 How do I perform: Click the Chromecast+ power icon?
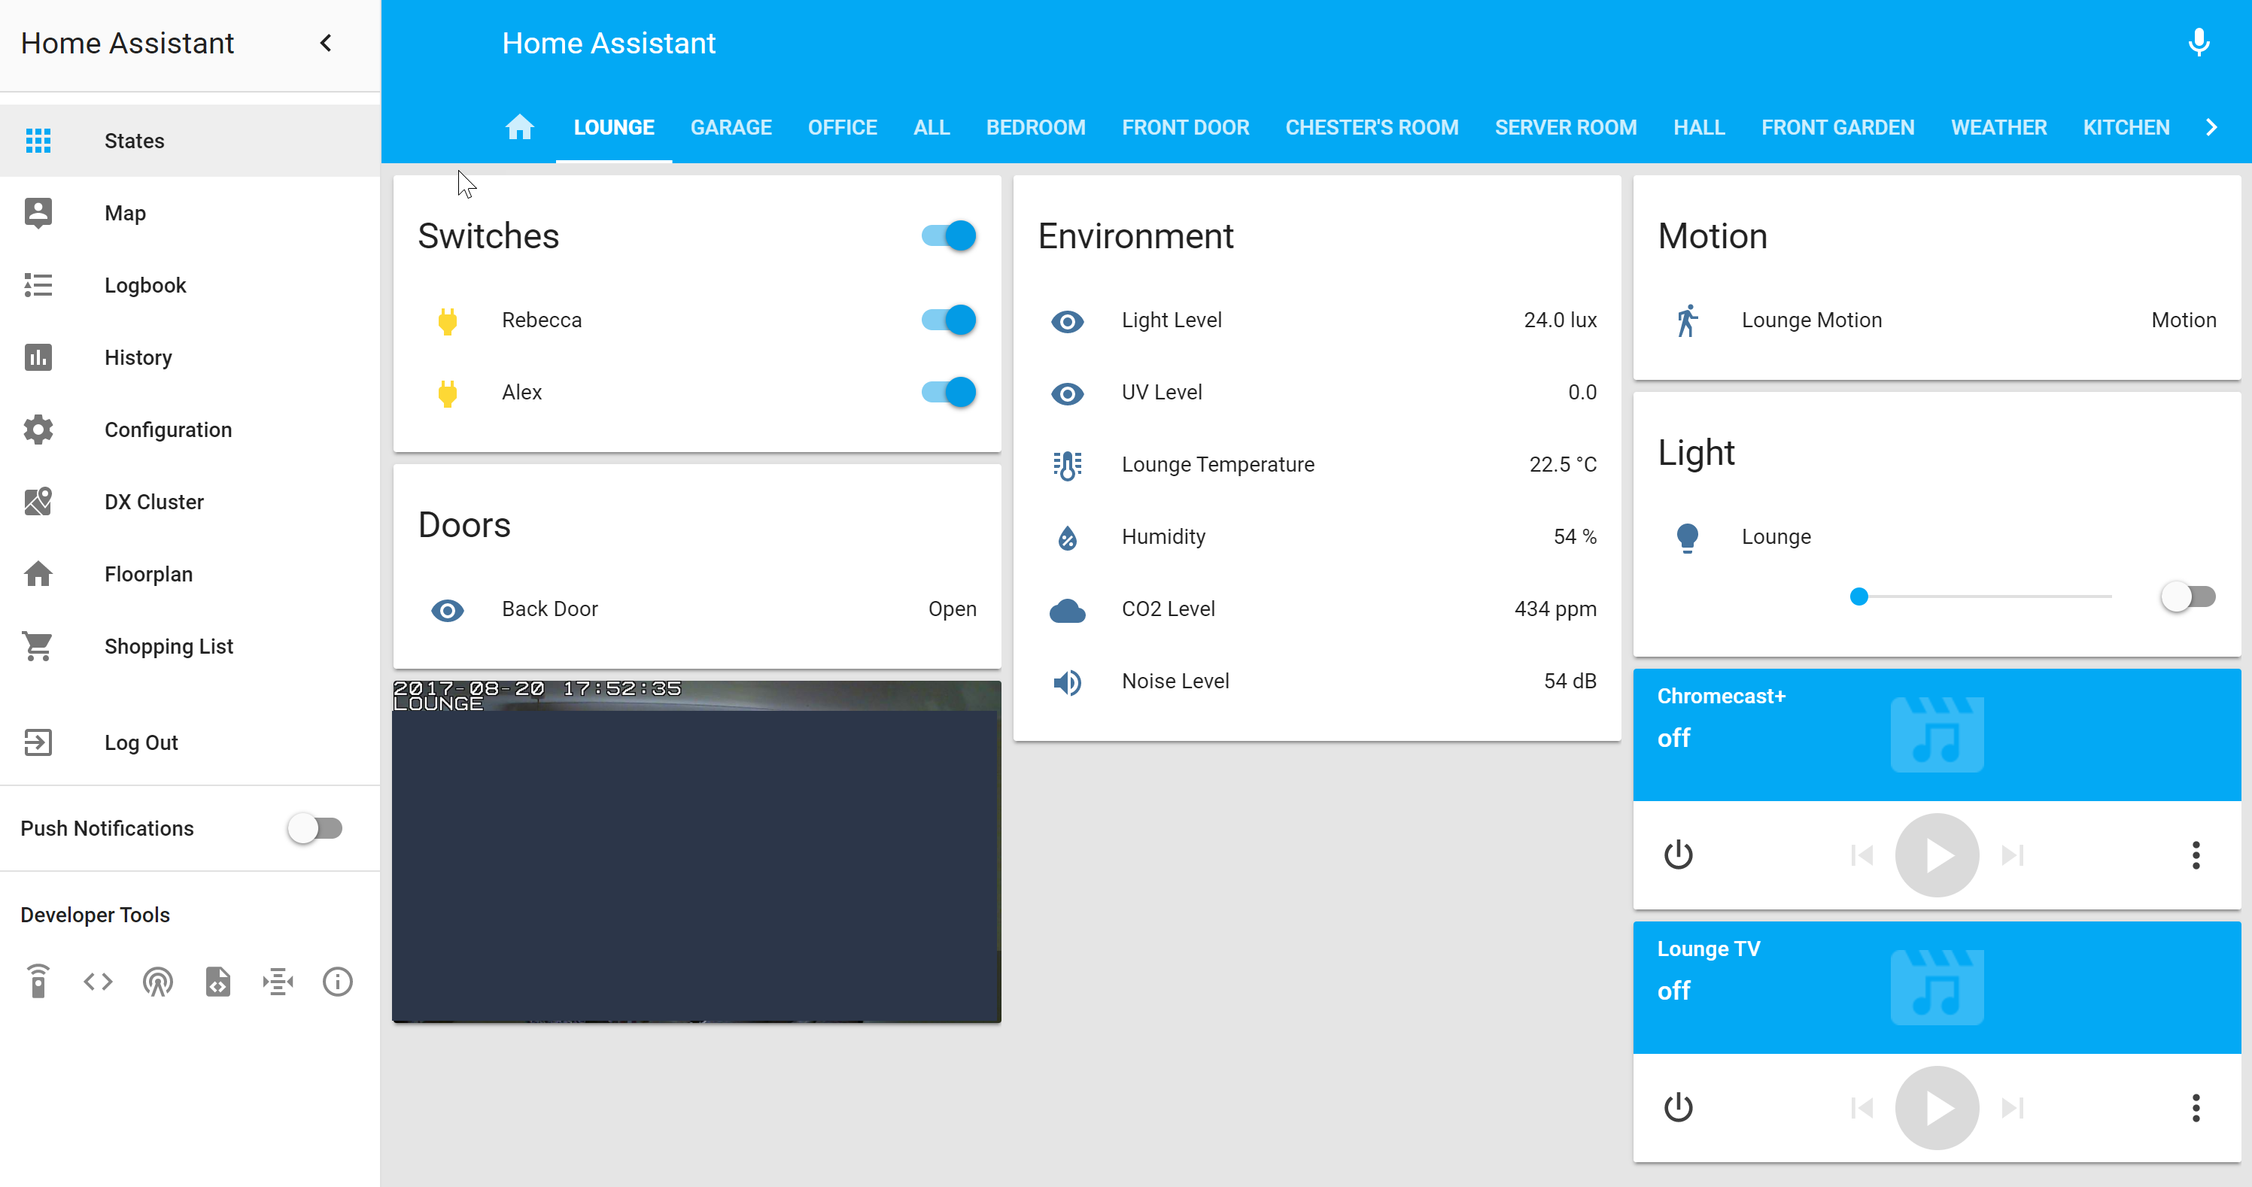tap(1678, 855)
